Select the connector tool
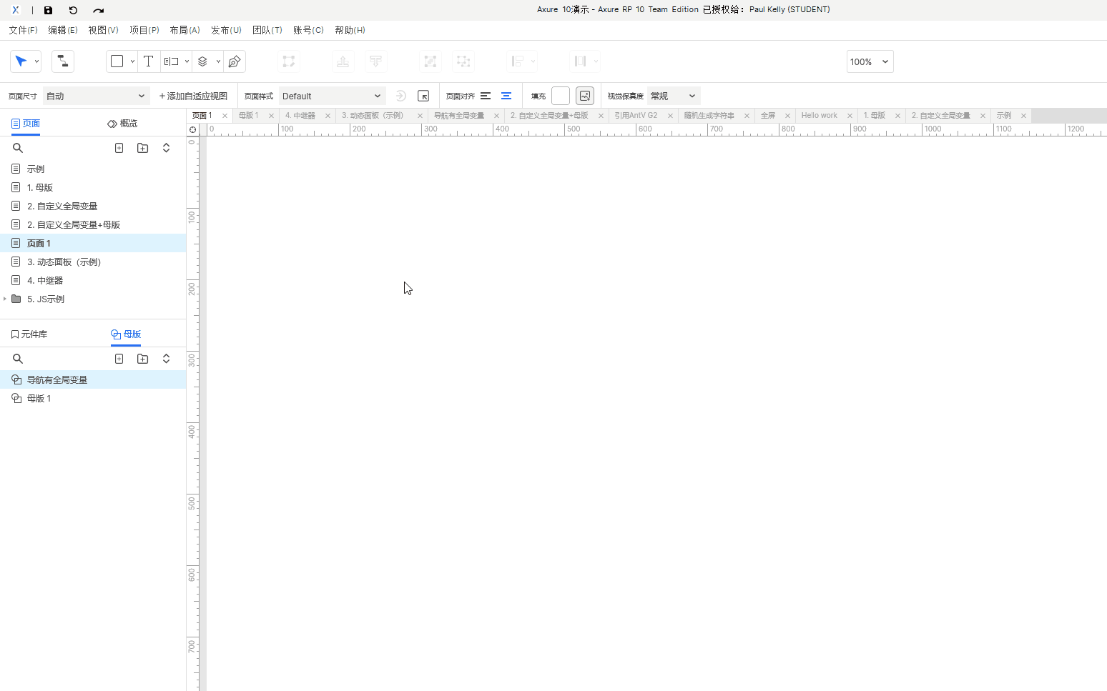Screen dimensions: 1107x691 (63, 61)
